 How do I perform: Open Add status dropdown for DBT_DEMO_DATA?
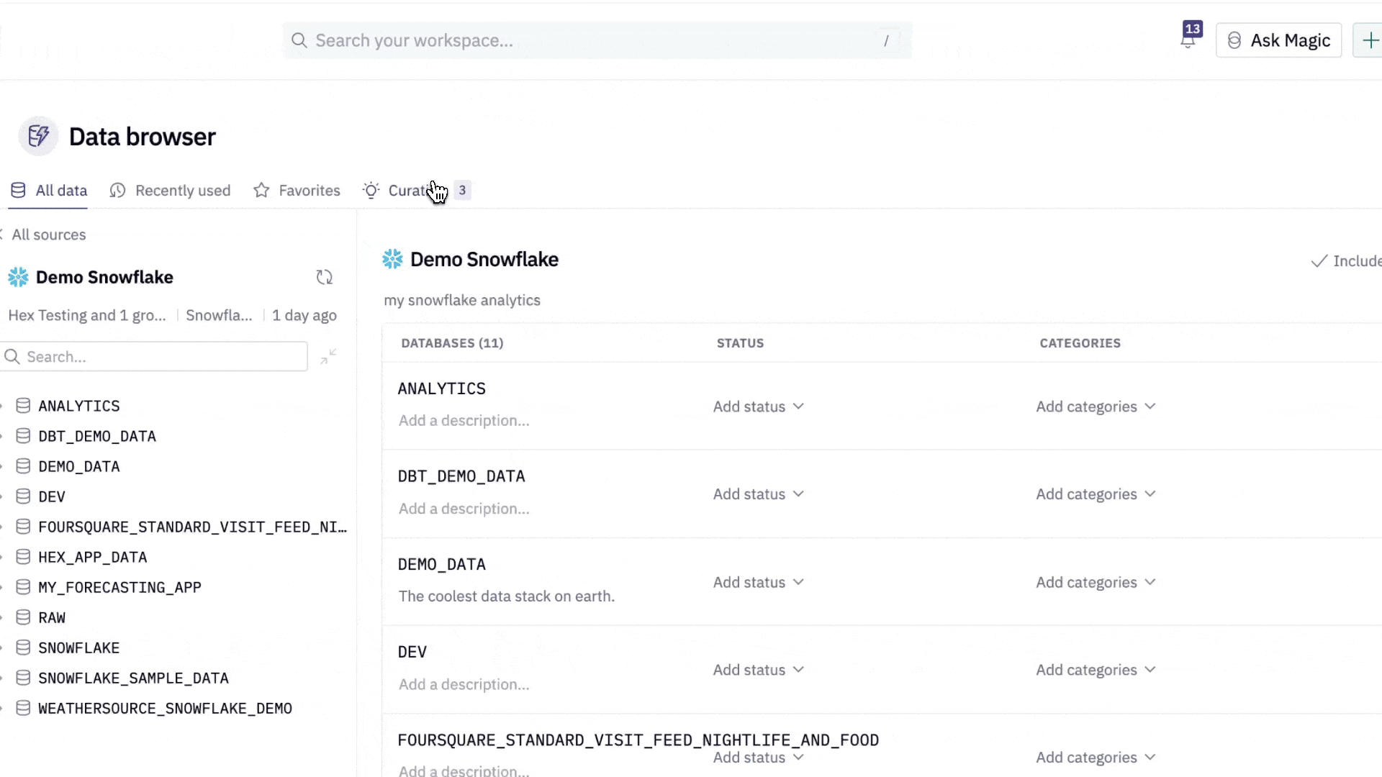click(x=759, y=494)
